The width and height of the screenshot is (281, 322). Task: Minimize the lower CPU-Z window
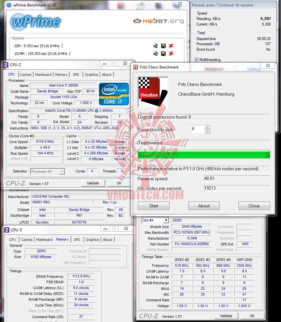(x=105, y=229)
